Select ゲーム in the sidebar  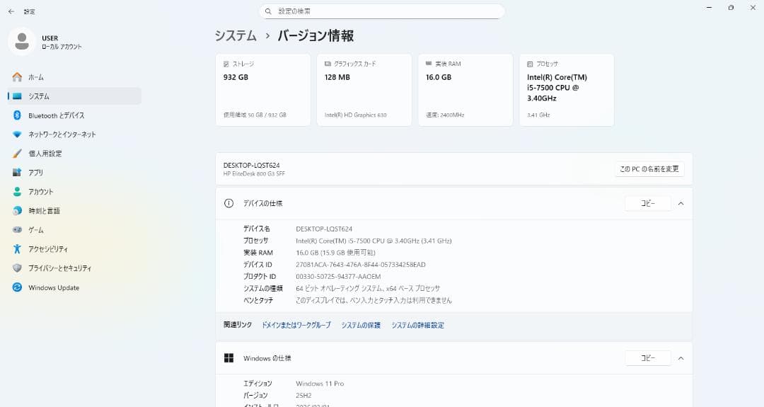click(74, 229)
